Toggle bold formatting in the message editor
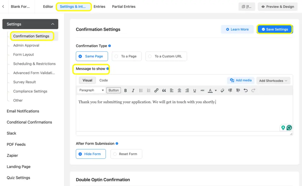Image resolution: width=302 pixels, height=186 pixels. pos(126,90)
